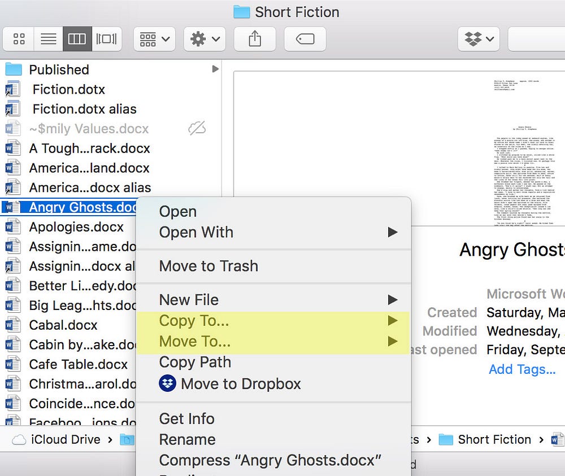Choose Move To... menu item
Screen dimensions: 565x476
[x=274, y=342]
